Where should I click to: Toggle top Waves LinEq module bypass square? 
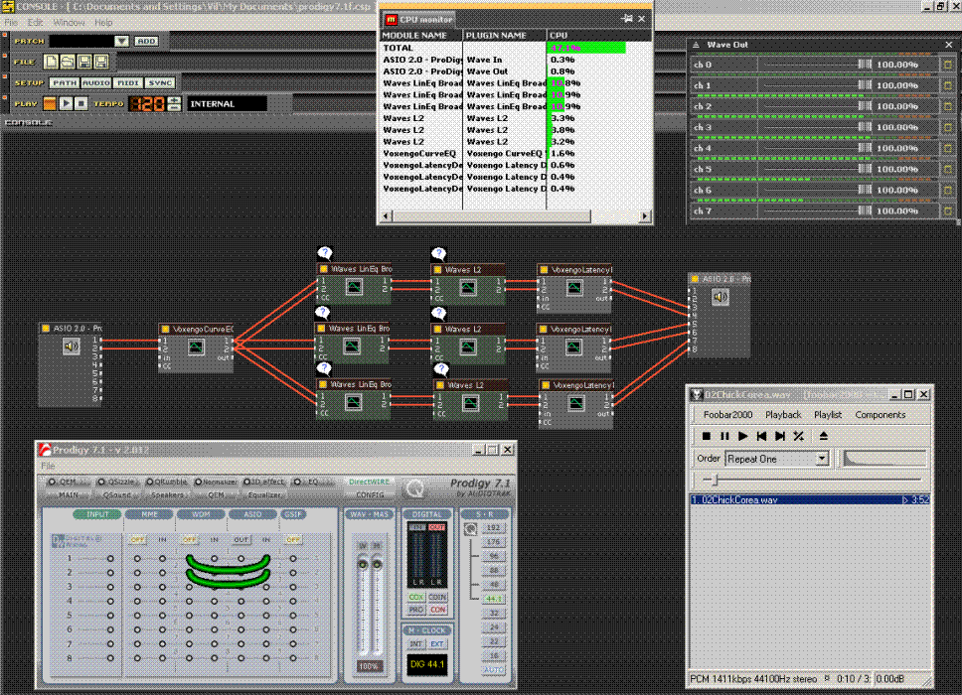point(324,269)
